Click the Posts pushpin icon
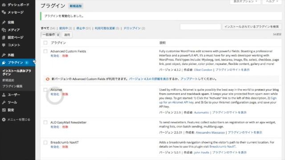 4,22
